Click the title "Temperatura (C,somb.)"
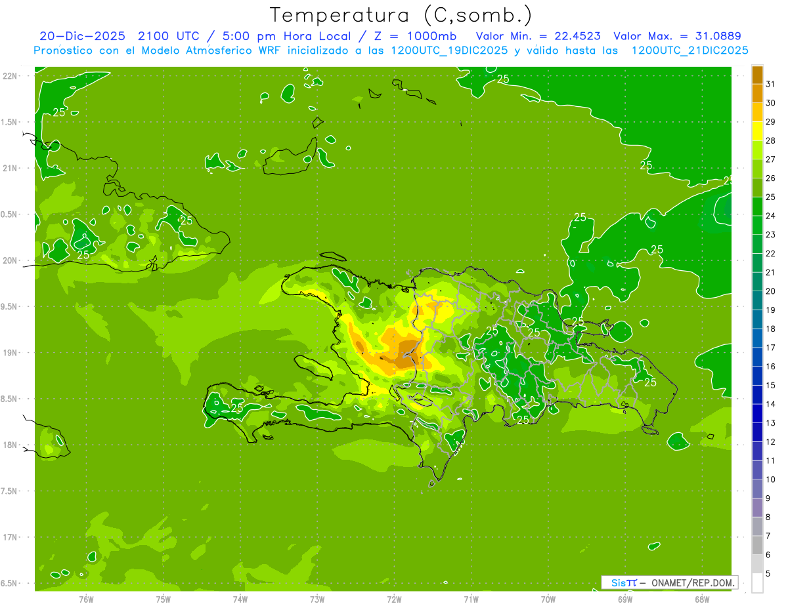The width and height of the screenshot is (788, 608). (x=401, y=15)
